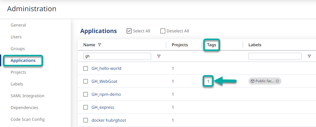Click the cube icon in Public-fac label
The width and height of the screenshot is (316, 127).
(x=253, y=81)
